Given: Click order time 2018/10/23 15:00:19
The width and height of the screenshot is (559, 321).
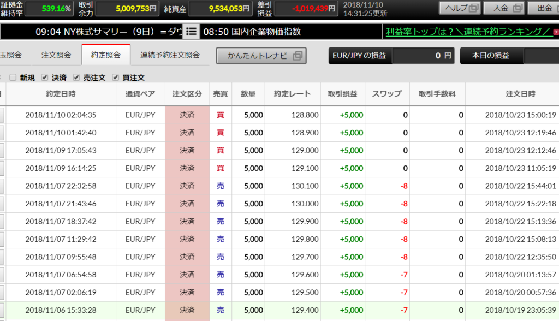Looking at the screenshot, I should point(520,115).
